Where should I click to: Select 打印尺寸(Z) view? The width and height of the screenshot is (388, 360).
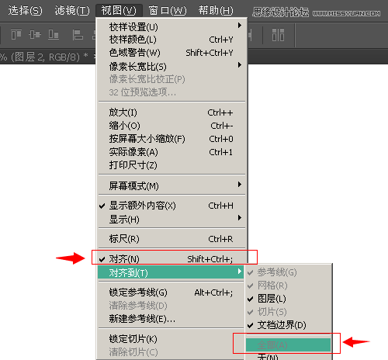pos(171,165)
